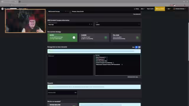
Task: Expand the Blood complex dropdown chevron
Action: pos(92,24)
